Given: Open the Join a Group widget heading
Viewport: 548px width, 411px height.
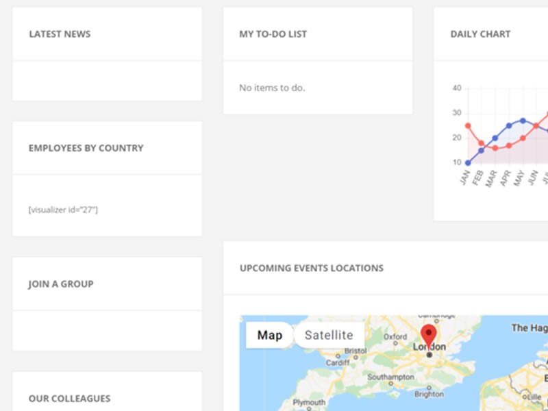Looking at the screenshot, I should (60, 284).
